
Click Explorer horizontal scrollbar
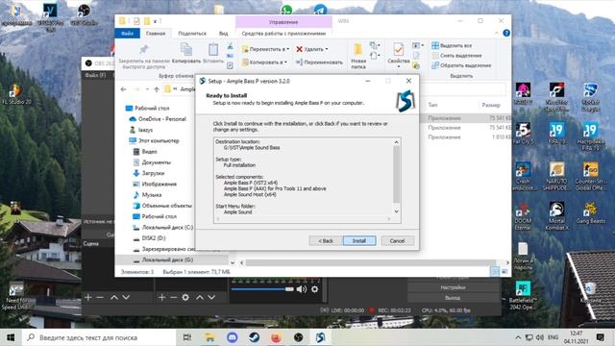click(x=371, y=262)
